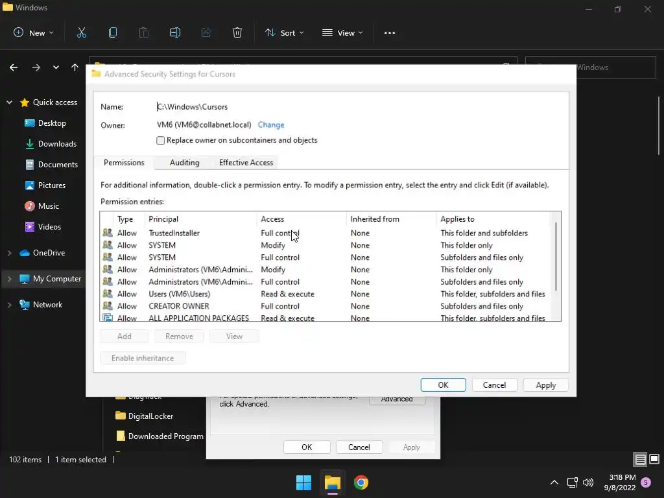The width and height of the screenshot is (664, 498).
Task: Open the Windows Start menu
Action: click(303, 482)
